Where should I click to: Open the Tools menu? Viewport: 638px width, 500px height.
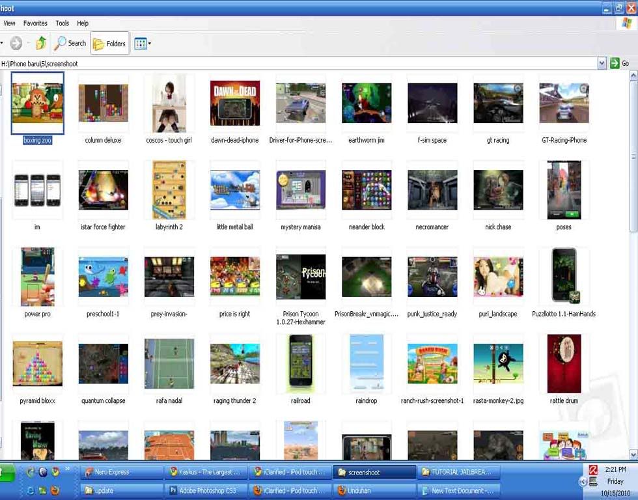[x=62, y=23]
